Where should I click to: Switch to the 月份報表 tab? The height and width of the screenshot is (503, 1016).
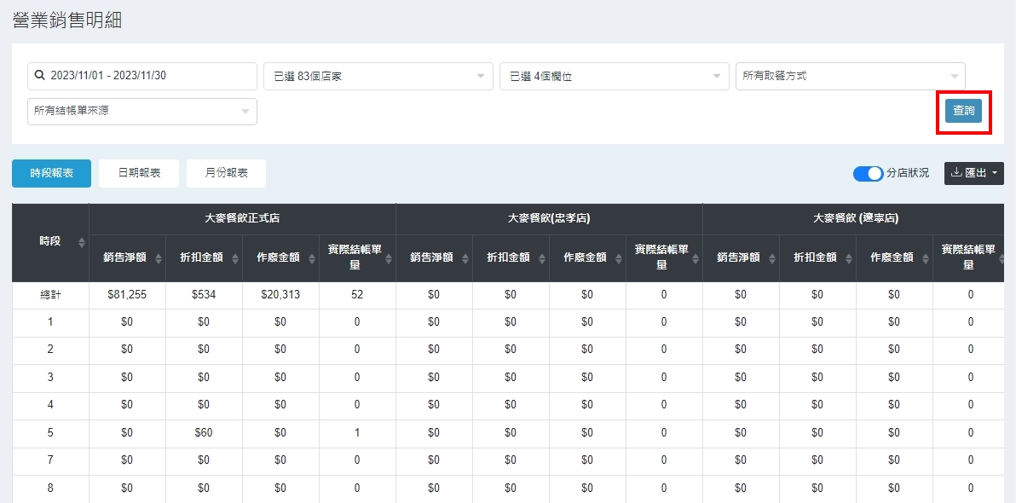pyautogui.click(x=226, y=173)
